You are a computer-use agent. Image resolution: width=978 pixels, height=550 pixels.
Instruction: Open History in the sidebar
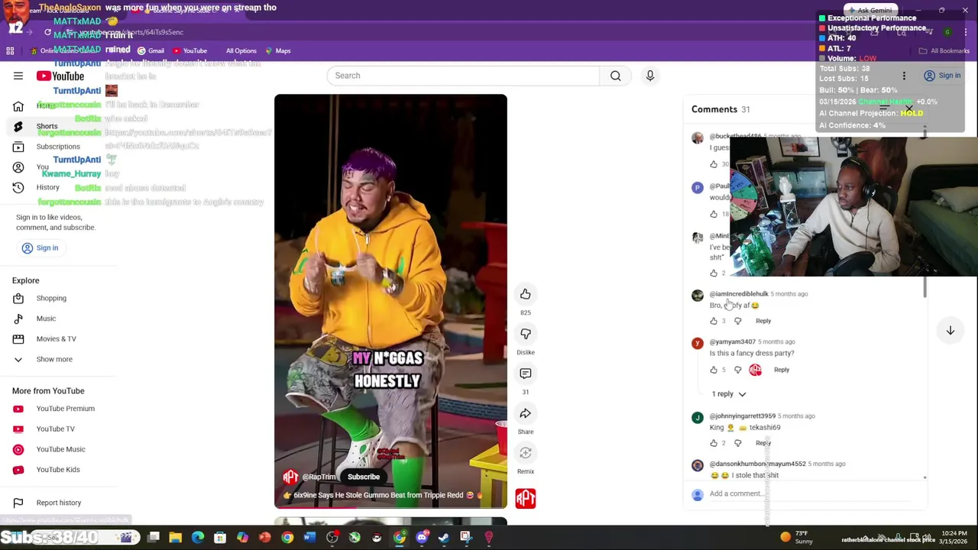(x=47, y=187)
